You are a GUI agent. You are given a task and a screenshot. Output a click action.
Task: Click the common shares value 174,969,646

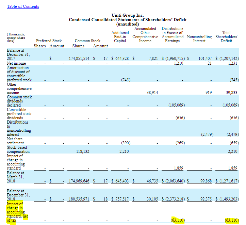tap(79, 181)
